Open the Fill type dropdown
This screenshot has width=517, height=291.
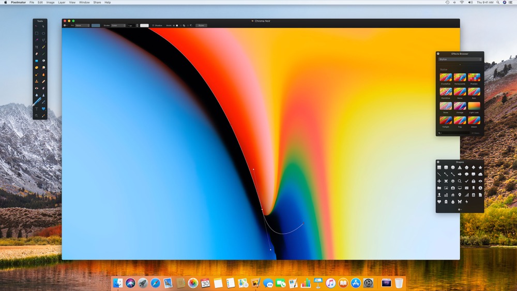pos(82,25)
